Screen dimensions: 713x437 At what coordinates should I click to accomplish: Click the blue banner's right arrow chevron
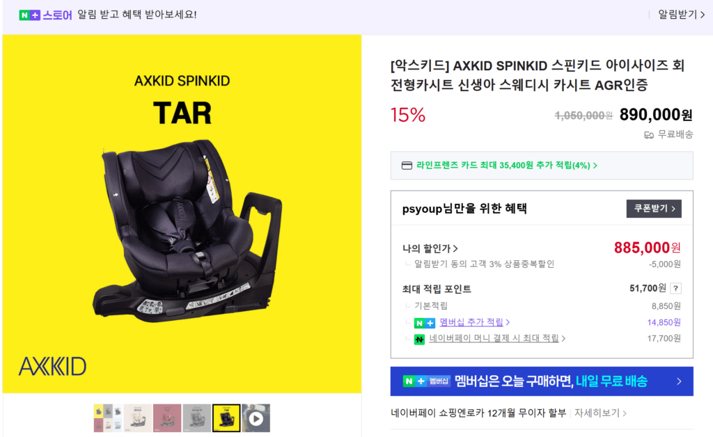(679, 381)
